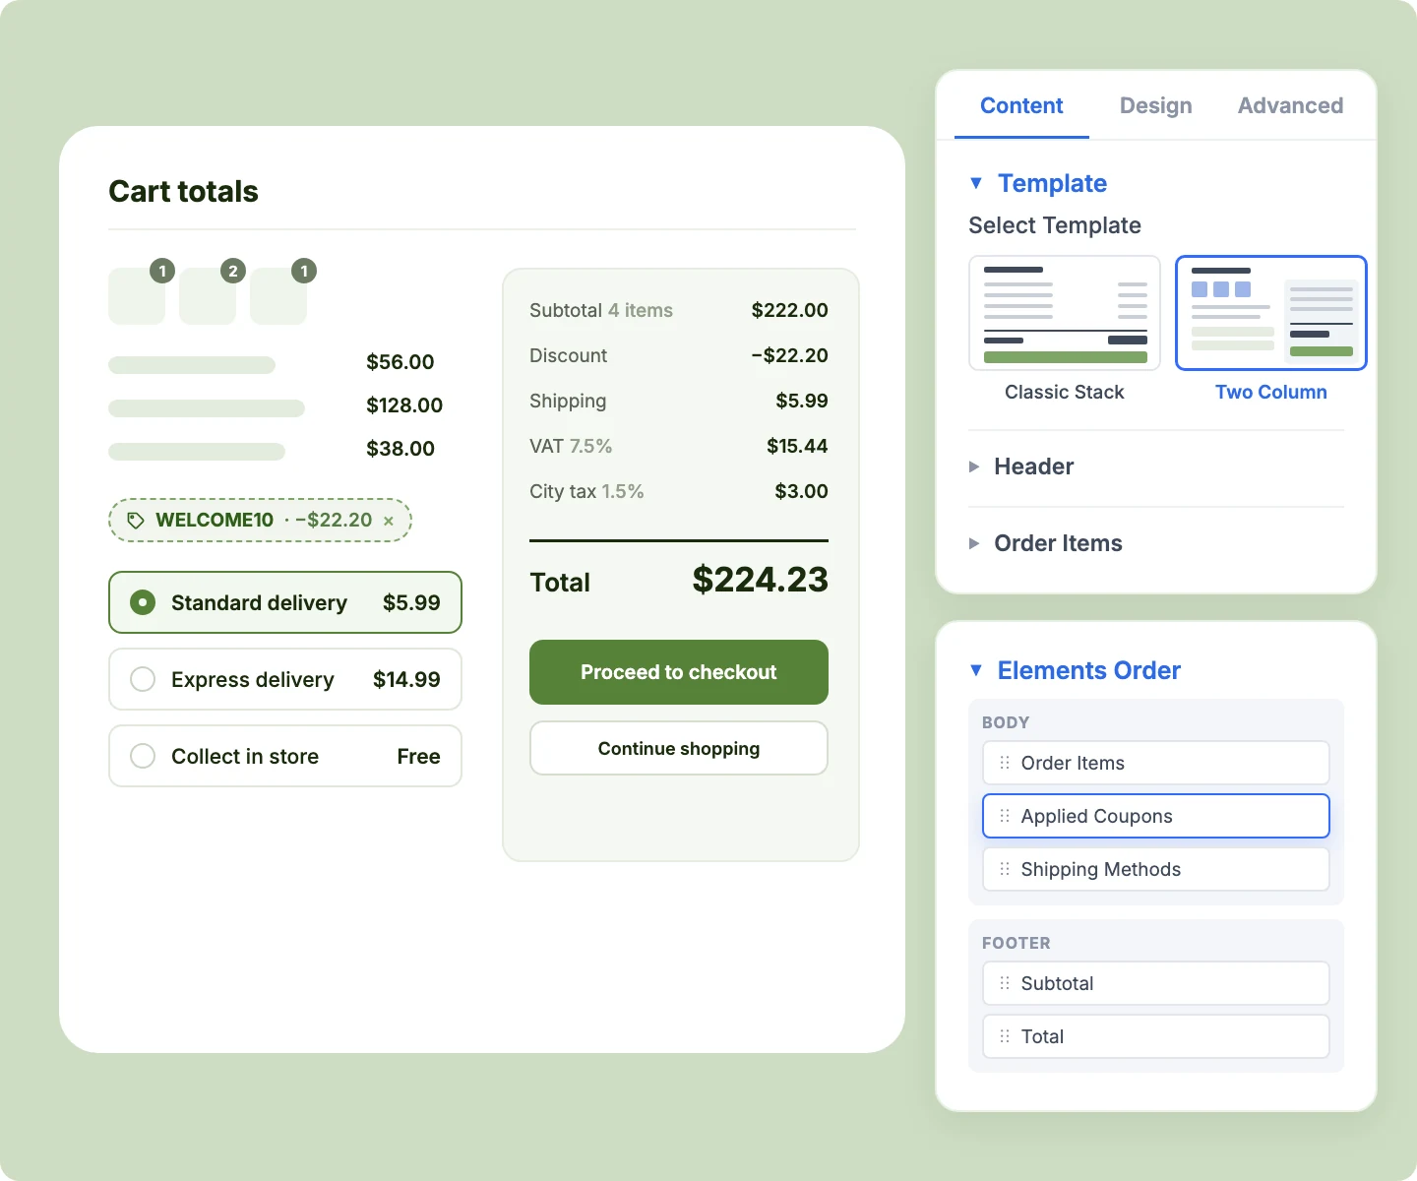Click the $38.00 item price
The image size is (1417, 1181).
tap(400, 448)
